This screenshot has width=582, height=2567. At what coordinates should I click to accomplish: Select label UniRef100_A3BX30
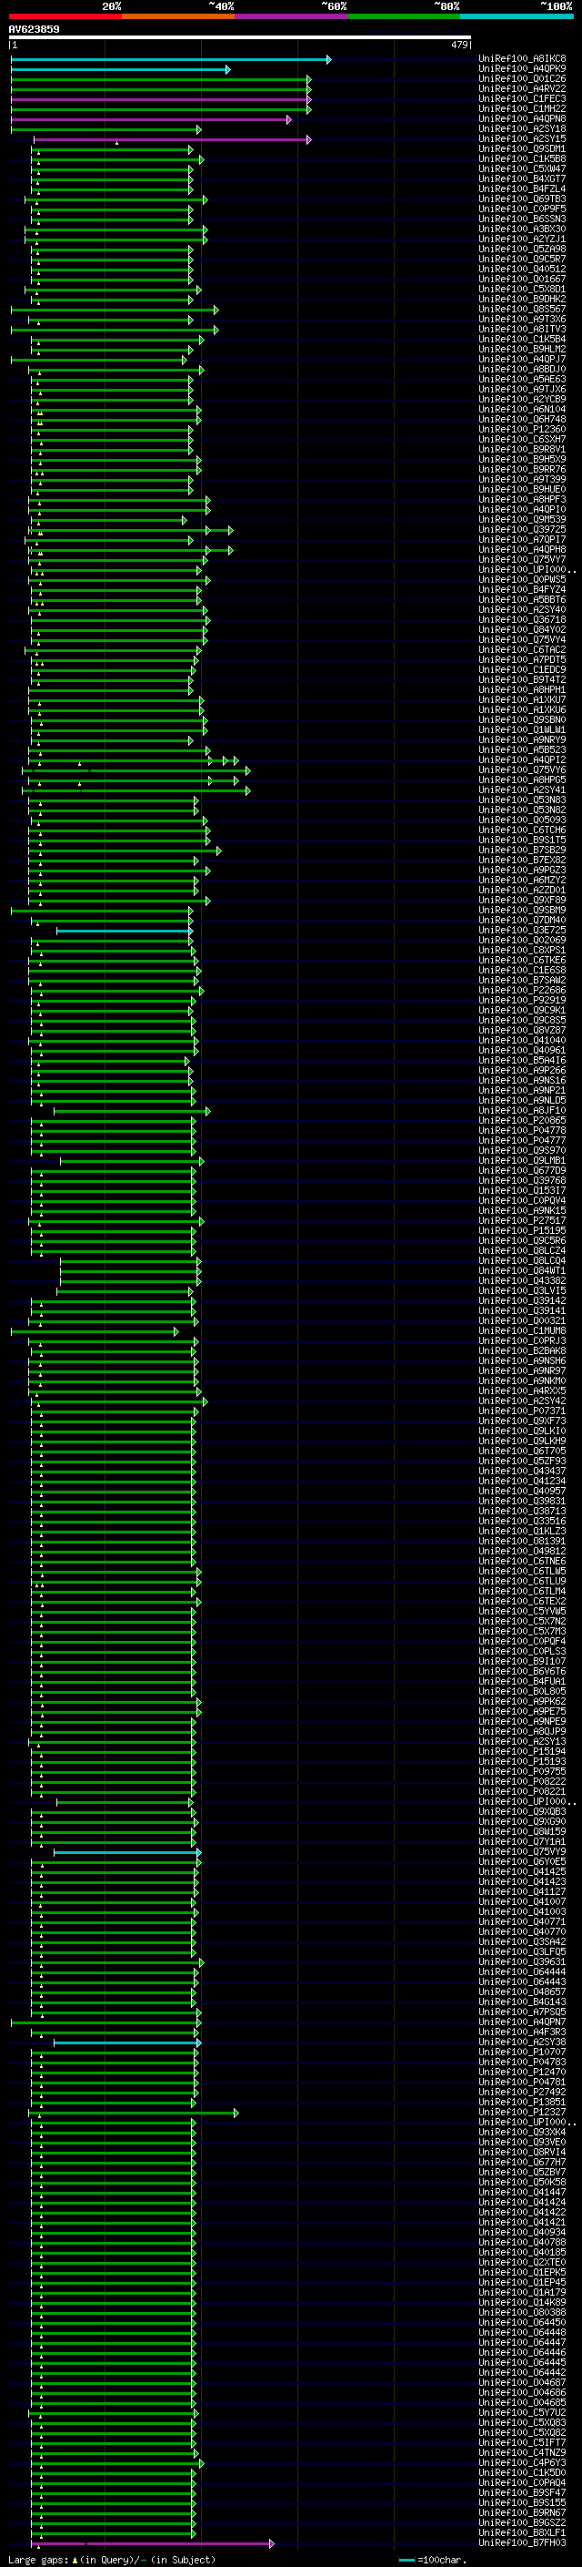(522, 229)
